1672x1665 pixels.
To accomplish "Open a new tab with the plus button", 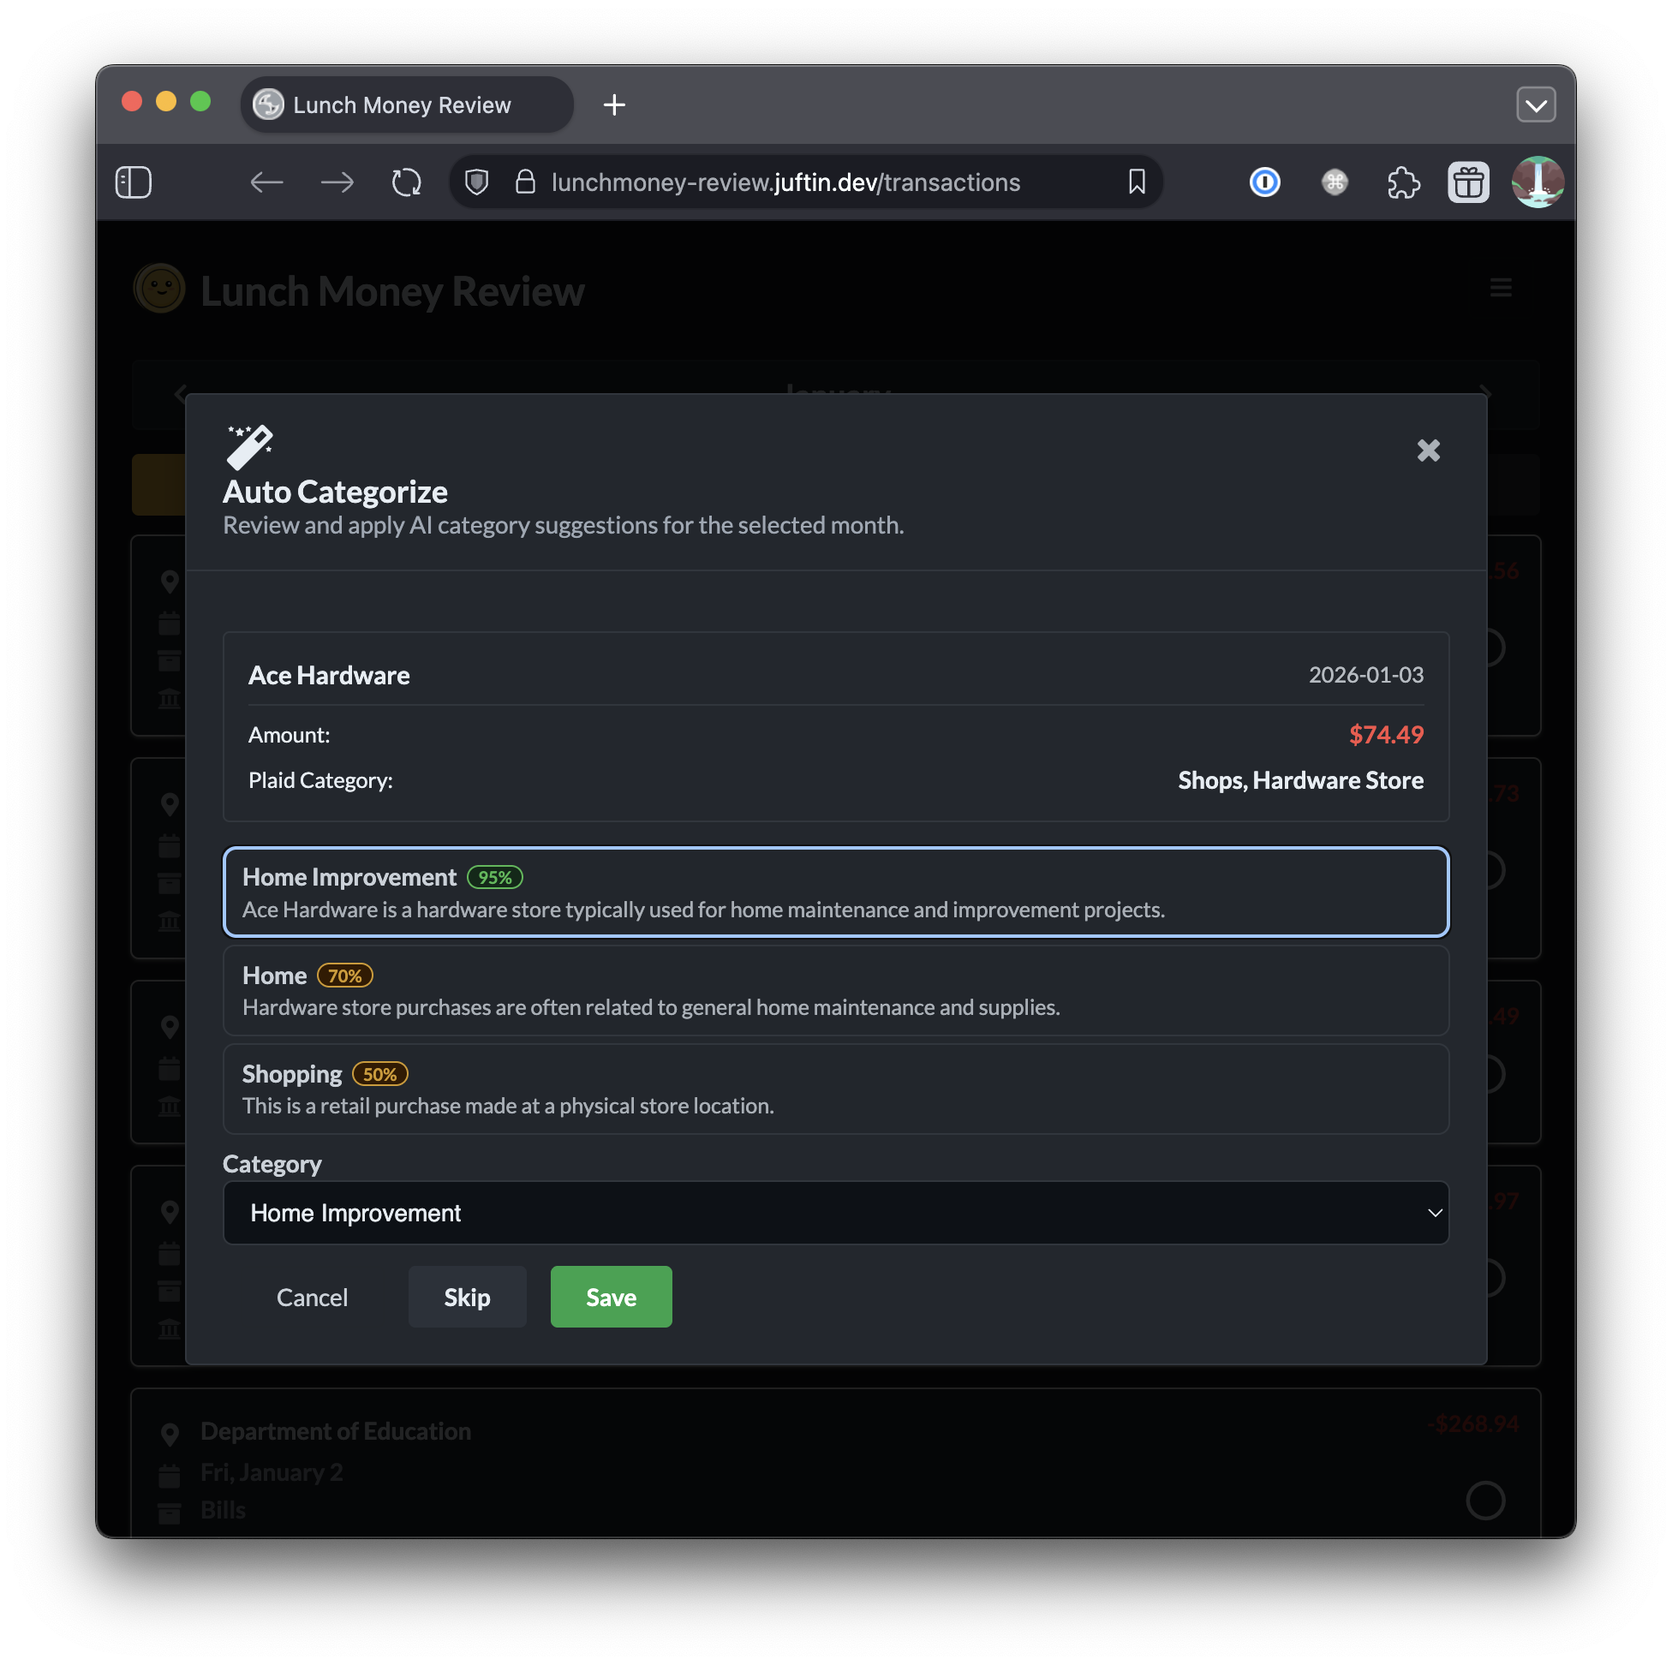I will point(614,105).
